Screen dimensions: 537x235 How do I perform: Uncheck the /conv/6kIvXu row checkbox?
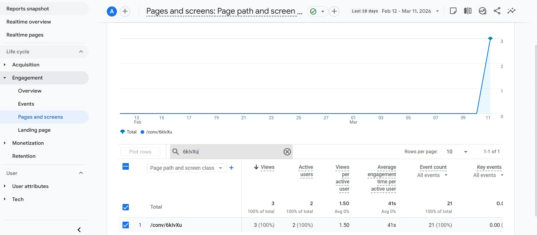click(126, 225)
